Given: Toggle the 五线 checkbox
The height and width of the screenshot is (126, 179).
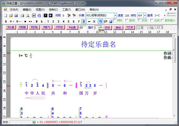Looking at the screenshot, I should tap(152, 21).
